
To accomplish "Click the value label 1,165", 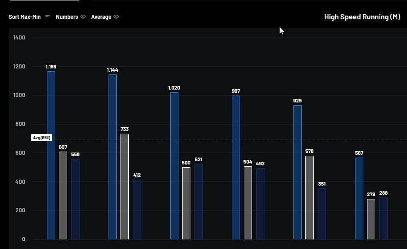I will (x=51, y=67).
